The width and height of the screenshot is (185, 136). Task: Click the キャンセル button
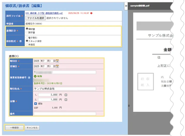click(x=32, y=128)
